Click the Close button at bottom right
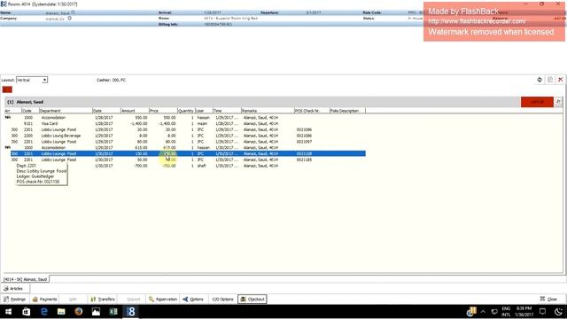Screen dimensions: 567x319 (x=548, y=300)
